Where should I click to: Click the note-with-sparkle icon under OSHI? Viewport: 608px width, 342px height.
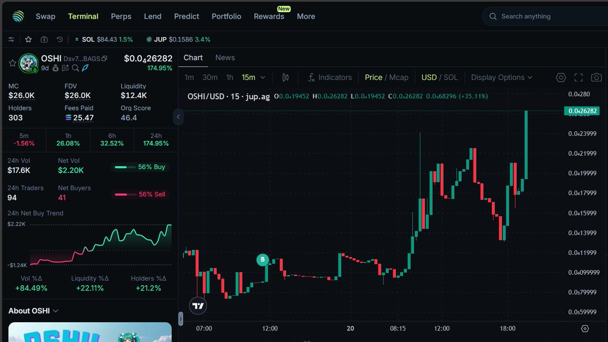click(66, 68)
